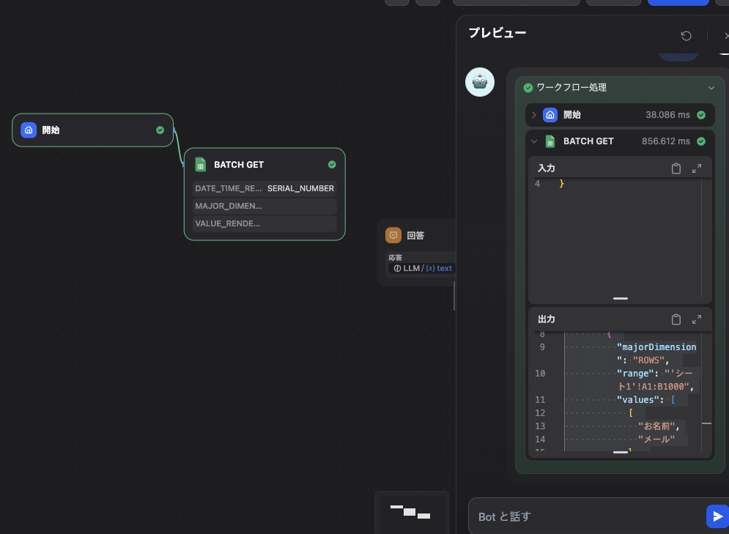This screenshot has height=534, width=729.
Task: Restart the preview conversation with the refresh icon
Action: 687,36
